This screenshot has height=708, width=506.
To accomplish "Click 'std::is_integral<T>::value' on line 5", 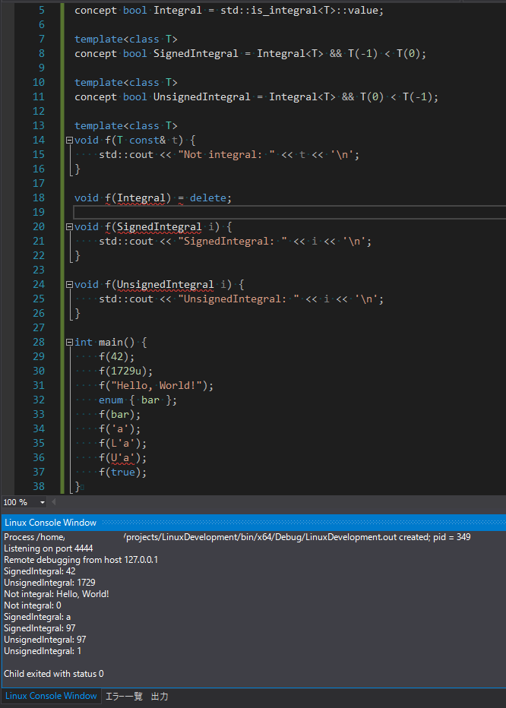I will coord(299,10).
